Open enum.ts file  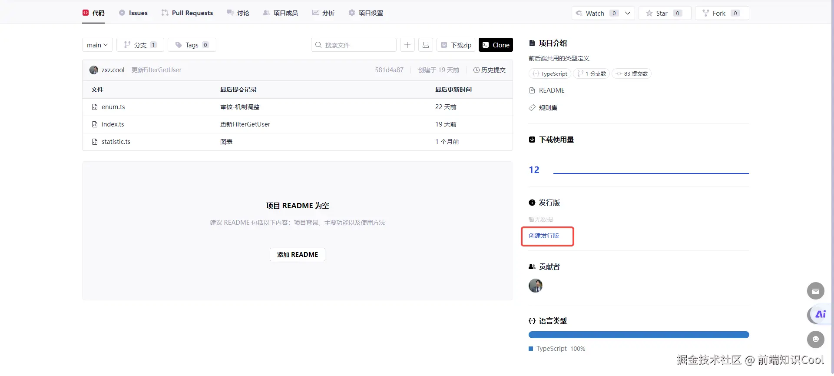(113, 107)
